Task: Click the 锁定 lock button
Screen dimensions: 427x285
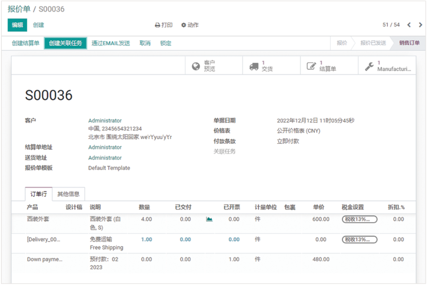Action: tap(166, 43)
